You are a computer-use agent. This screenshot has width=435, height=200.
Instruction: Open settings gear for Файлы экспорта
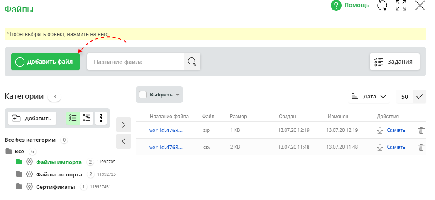29,174
